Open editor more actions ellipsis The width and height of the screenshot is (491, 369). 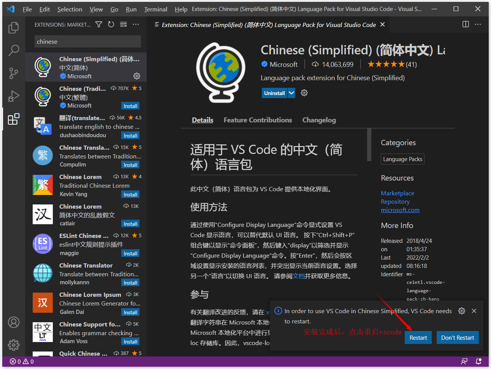(478, 24)
